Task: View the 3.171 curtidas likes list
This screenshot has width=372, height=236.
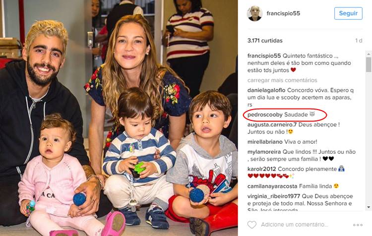Action: pos(265,41)
